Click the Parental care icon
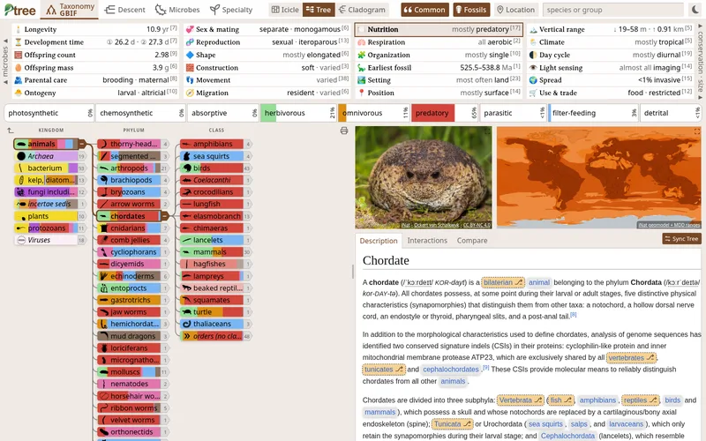This screenshot has width=706, height=441. 18,80
